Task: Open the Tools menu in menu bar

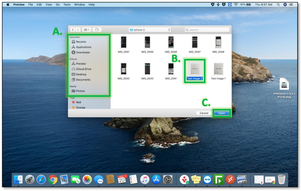Action: [67, 5]
